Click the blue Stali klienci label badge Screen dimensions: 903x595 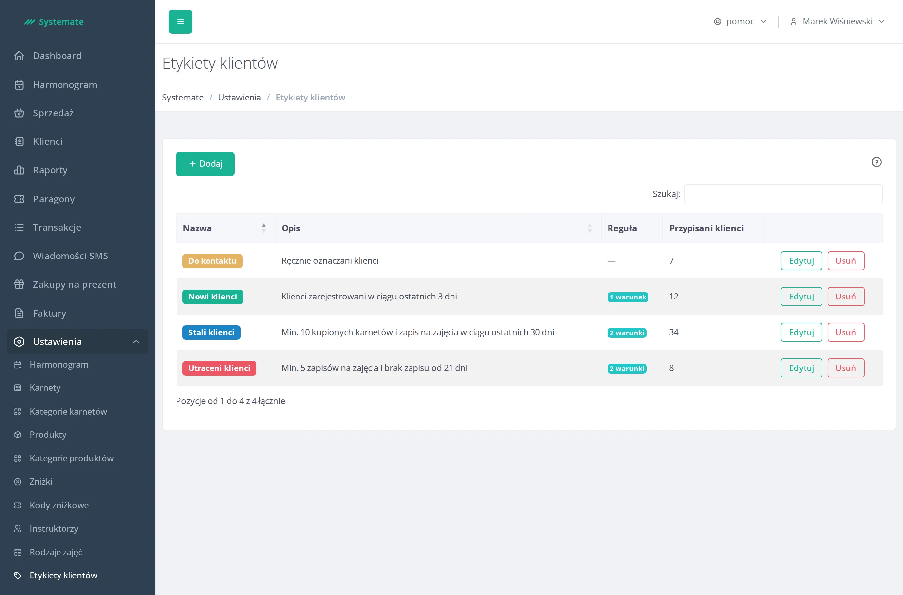click(x=211, y=333)
